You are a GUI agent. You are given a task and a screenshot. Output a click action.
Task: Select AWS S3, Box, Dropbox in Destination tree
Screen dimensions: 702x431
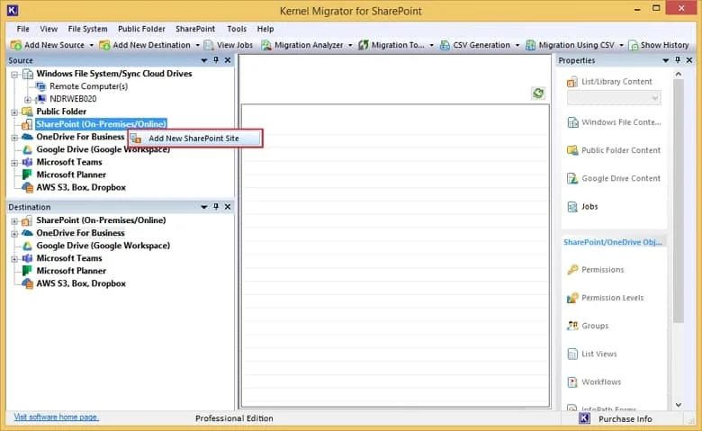click(x=81, y=283)
